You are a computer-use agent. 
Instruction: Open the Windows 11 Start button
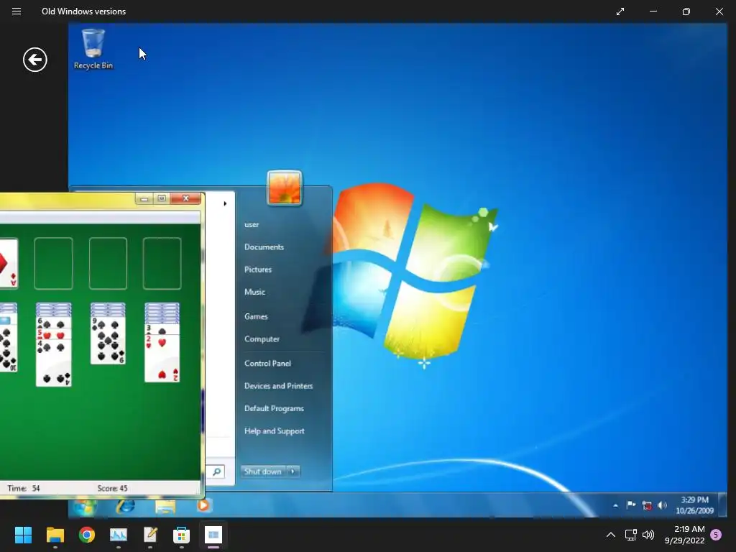click(x=23, y=535)
